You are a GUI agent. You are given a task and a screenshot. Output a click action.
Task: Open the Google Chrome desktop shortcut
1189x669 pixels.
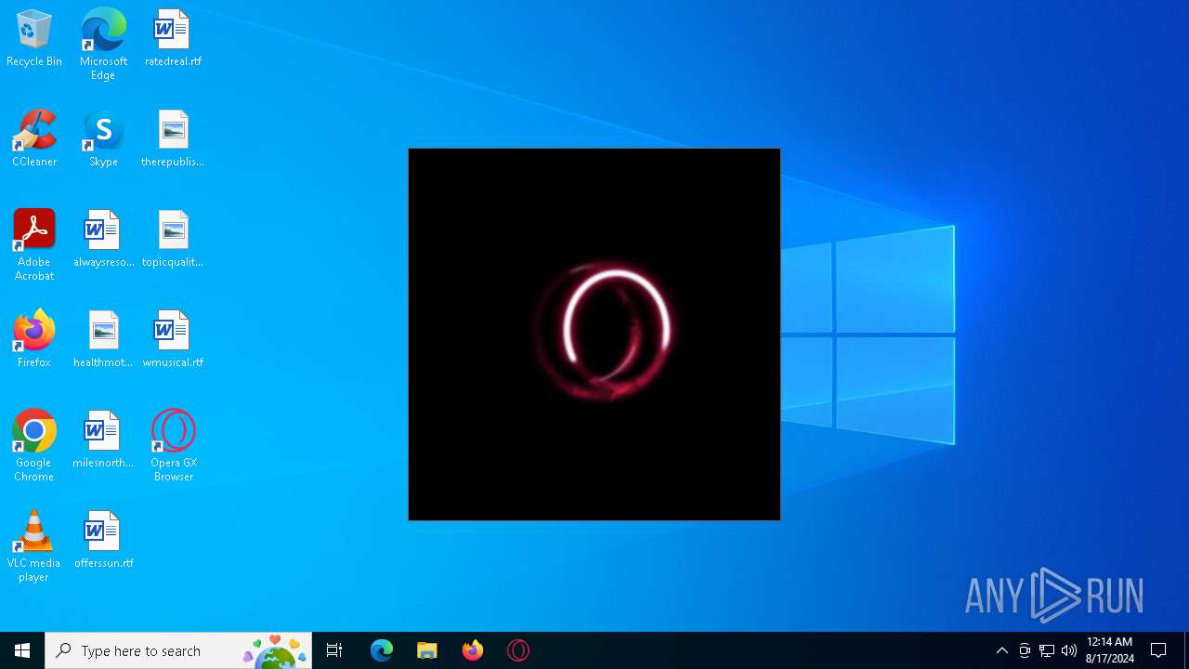coord(34,446)
